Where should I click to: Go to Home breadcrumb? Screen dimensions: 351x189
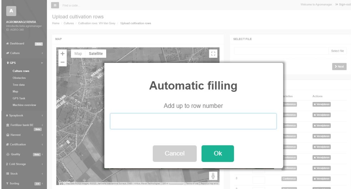click(56, 23)
